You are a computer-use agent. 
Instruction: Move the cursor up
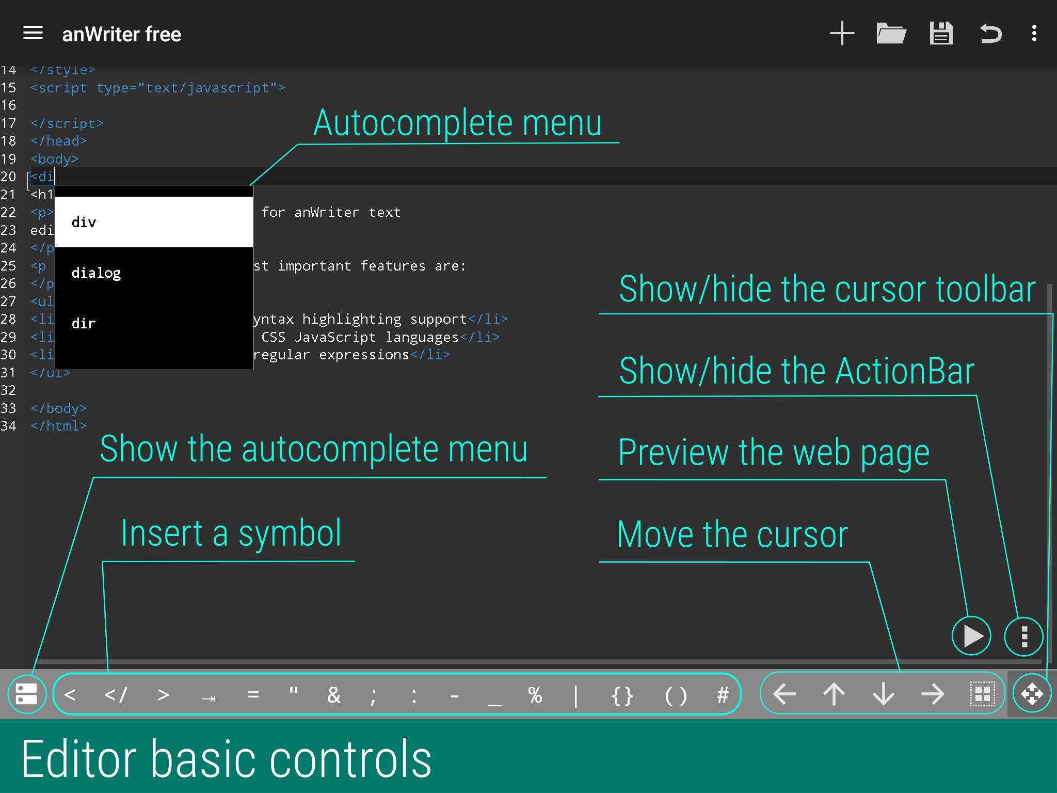point(834,694)
